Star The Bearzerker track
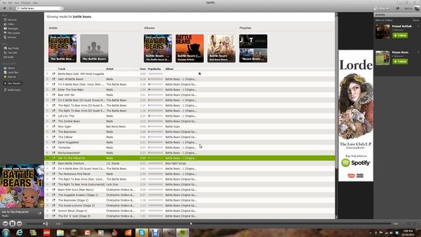 click(x=47, y=132)
